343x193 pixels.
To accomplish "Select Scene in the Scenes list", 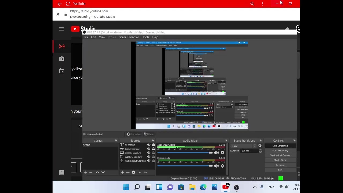I will tap(100, 145).
